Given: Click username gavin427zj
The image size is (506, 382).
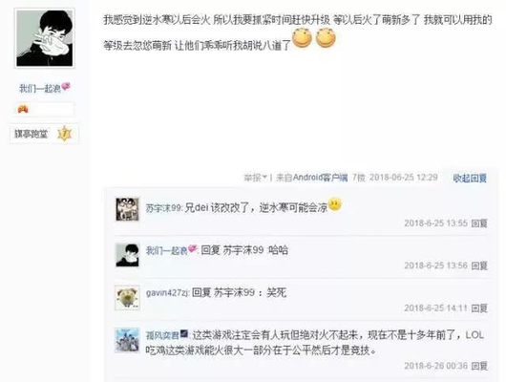Looking at the screenshot, I should coord(167,293).
